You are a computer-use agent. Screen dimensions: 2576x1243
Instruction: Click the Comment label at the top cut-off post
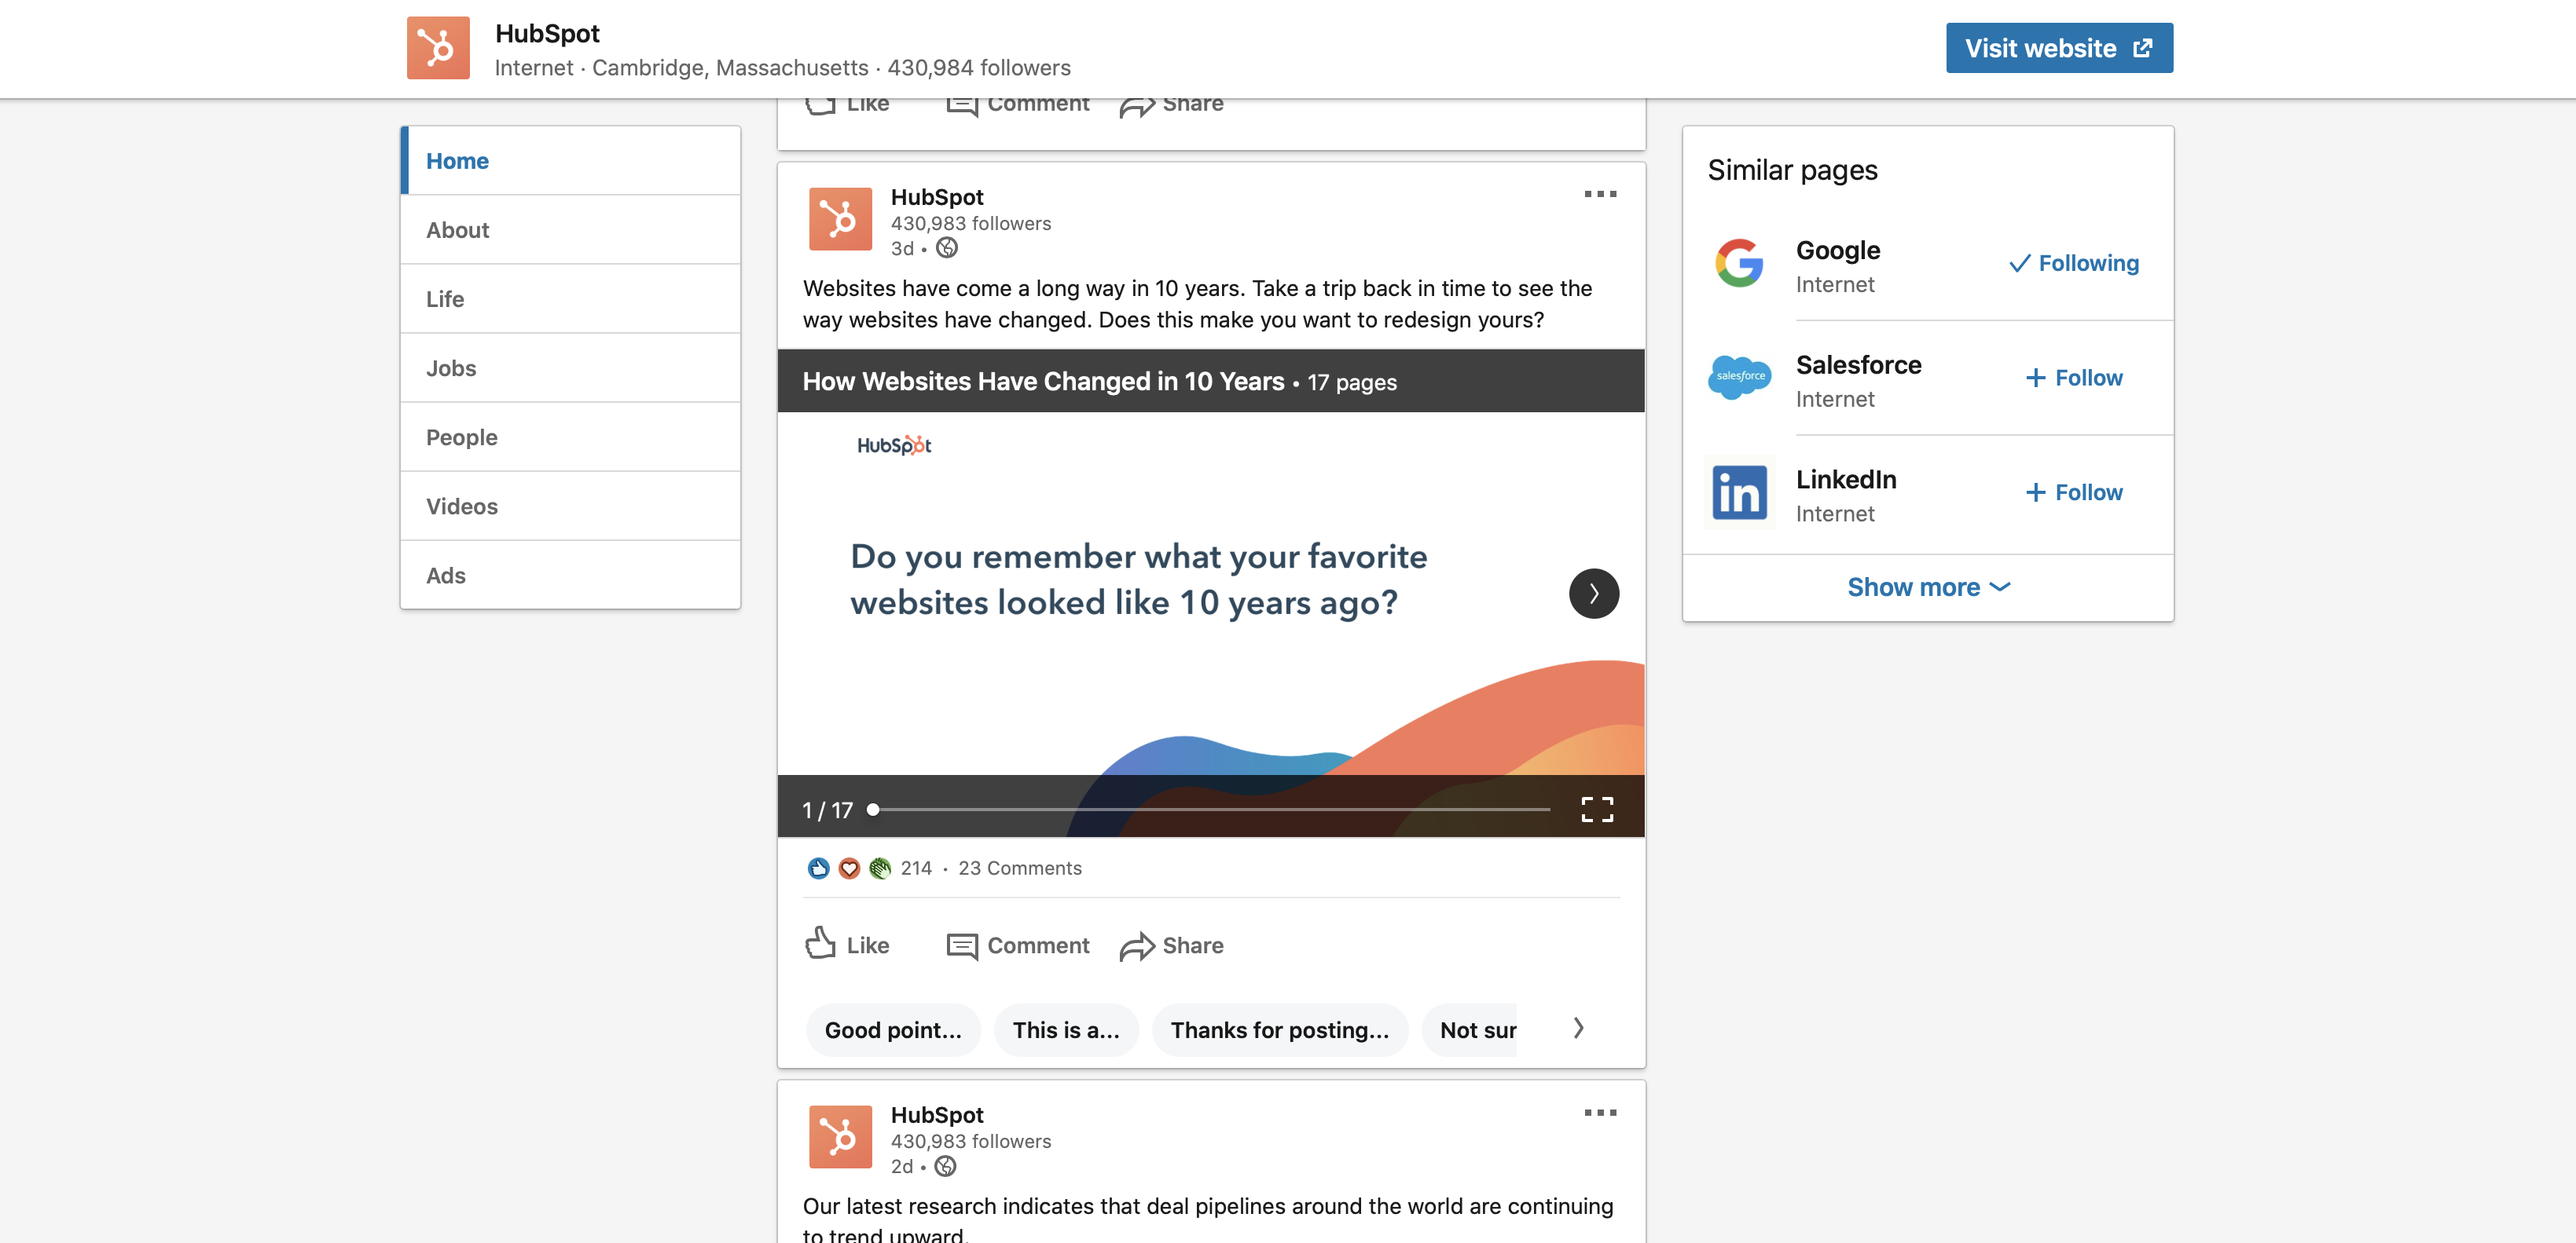point(1038,104)
